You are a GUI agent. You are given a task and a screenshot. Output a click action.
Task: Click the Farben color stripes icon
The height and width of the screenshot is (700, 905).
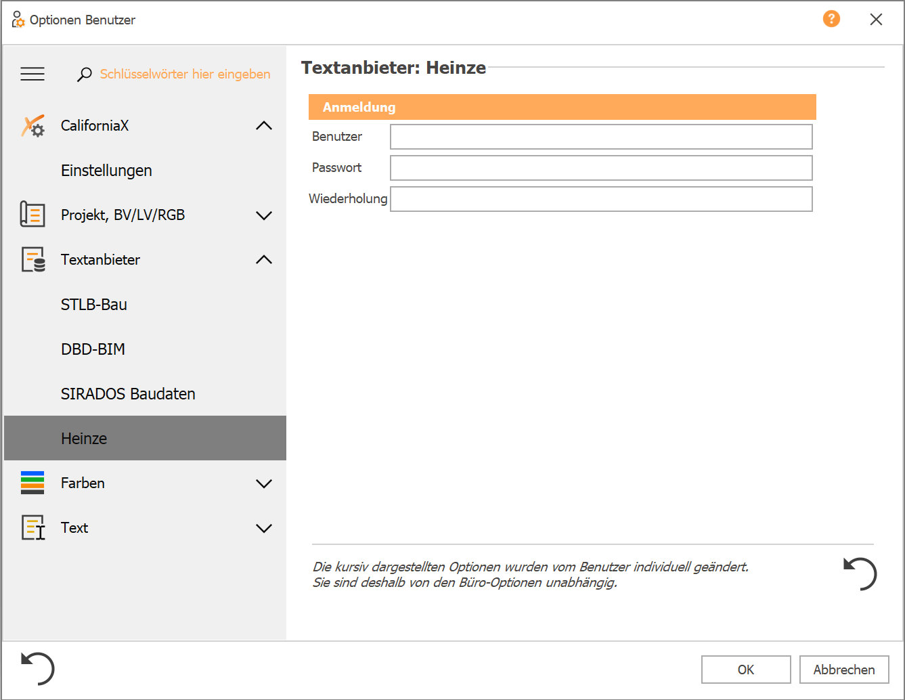pyautogui.click(x=32, y=483)
